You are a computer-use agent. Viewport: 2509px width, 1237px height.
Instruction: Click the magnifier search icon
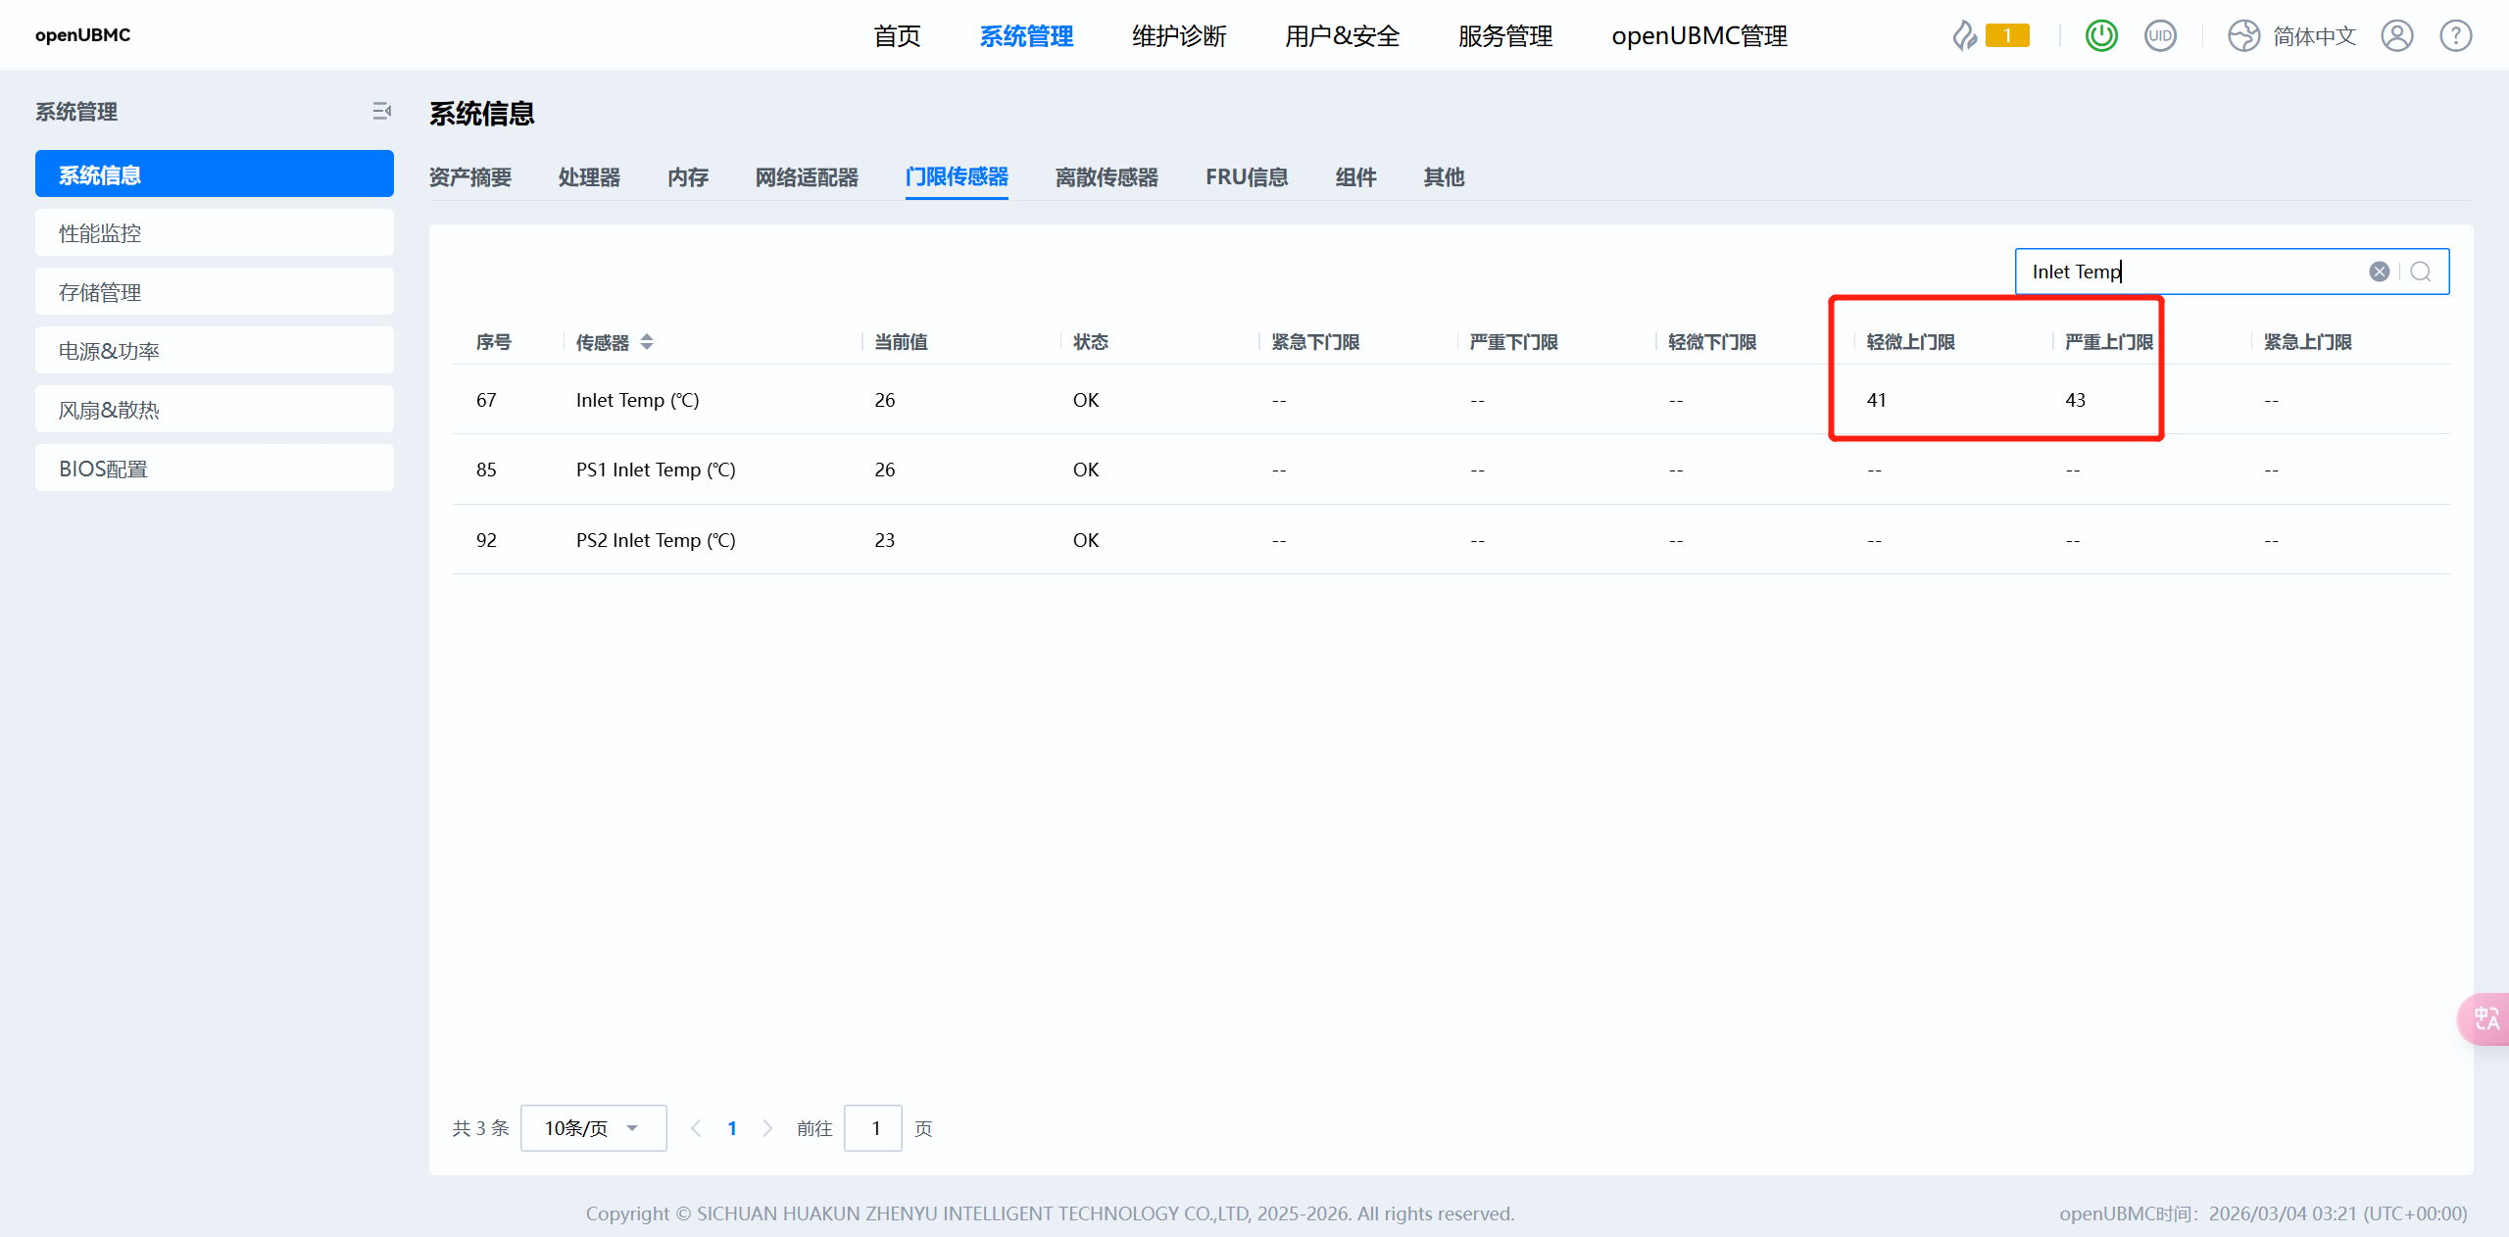pyautogui.click(x=2421, y=272)
